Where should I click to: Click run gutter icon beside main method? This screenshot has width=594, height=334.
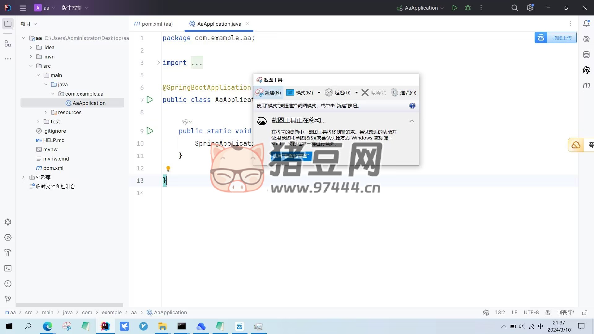pos(150,131)
